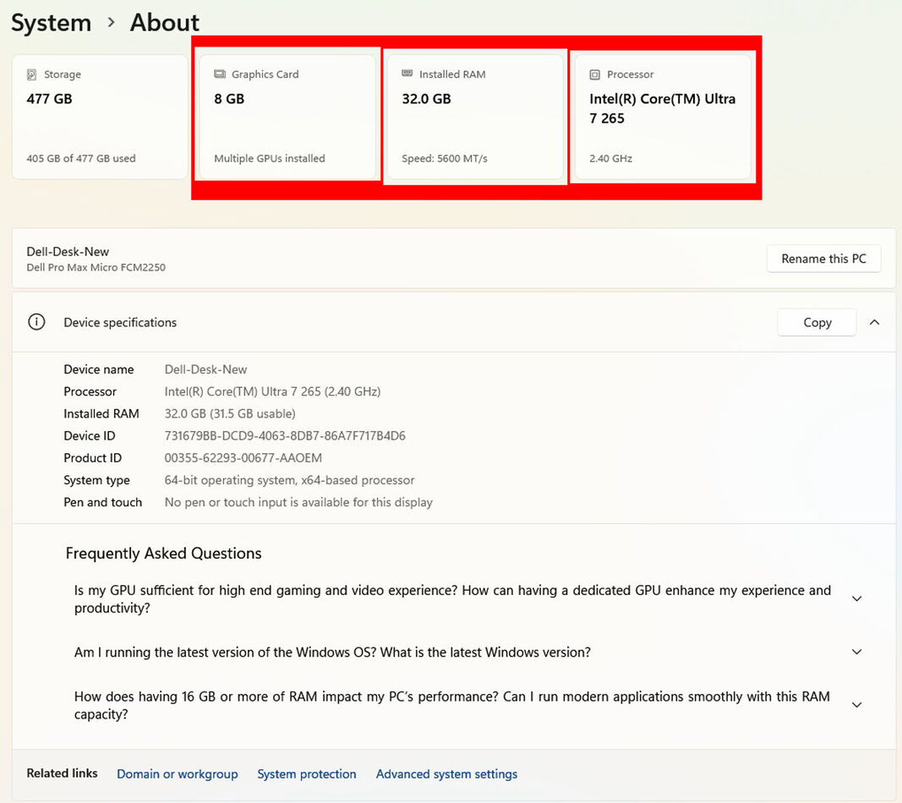
Task: Click the Processor chip icon
Action: coord(595,74)
